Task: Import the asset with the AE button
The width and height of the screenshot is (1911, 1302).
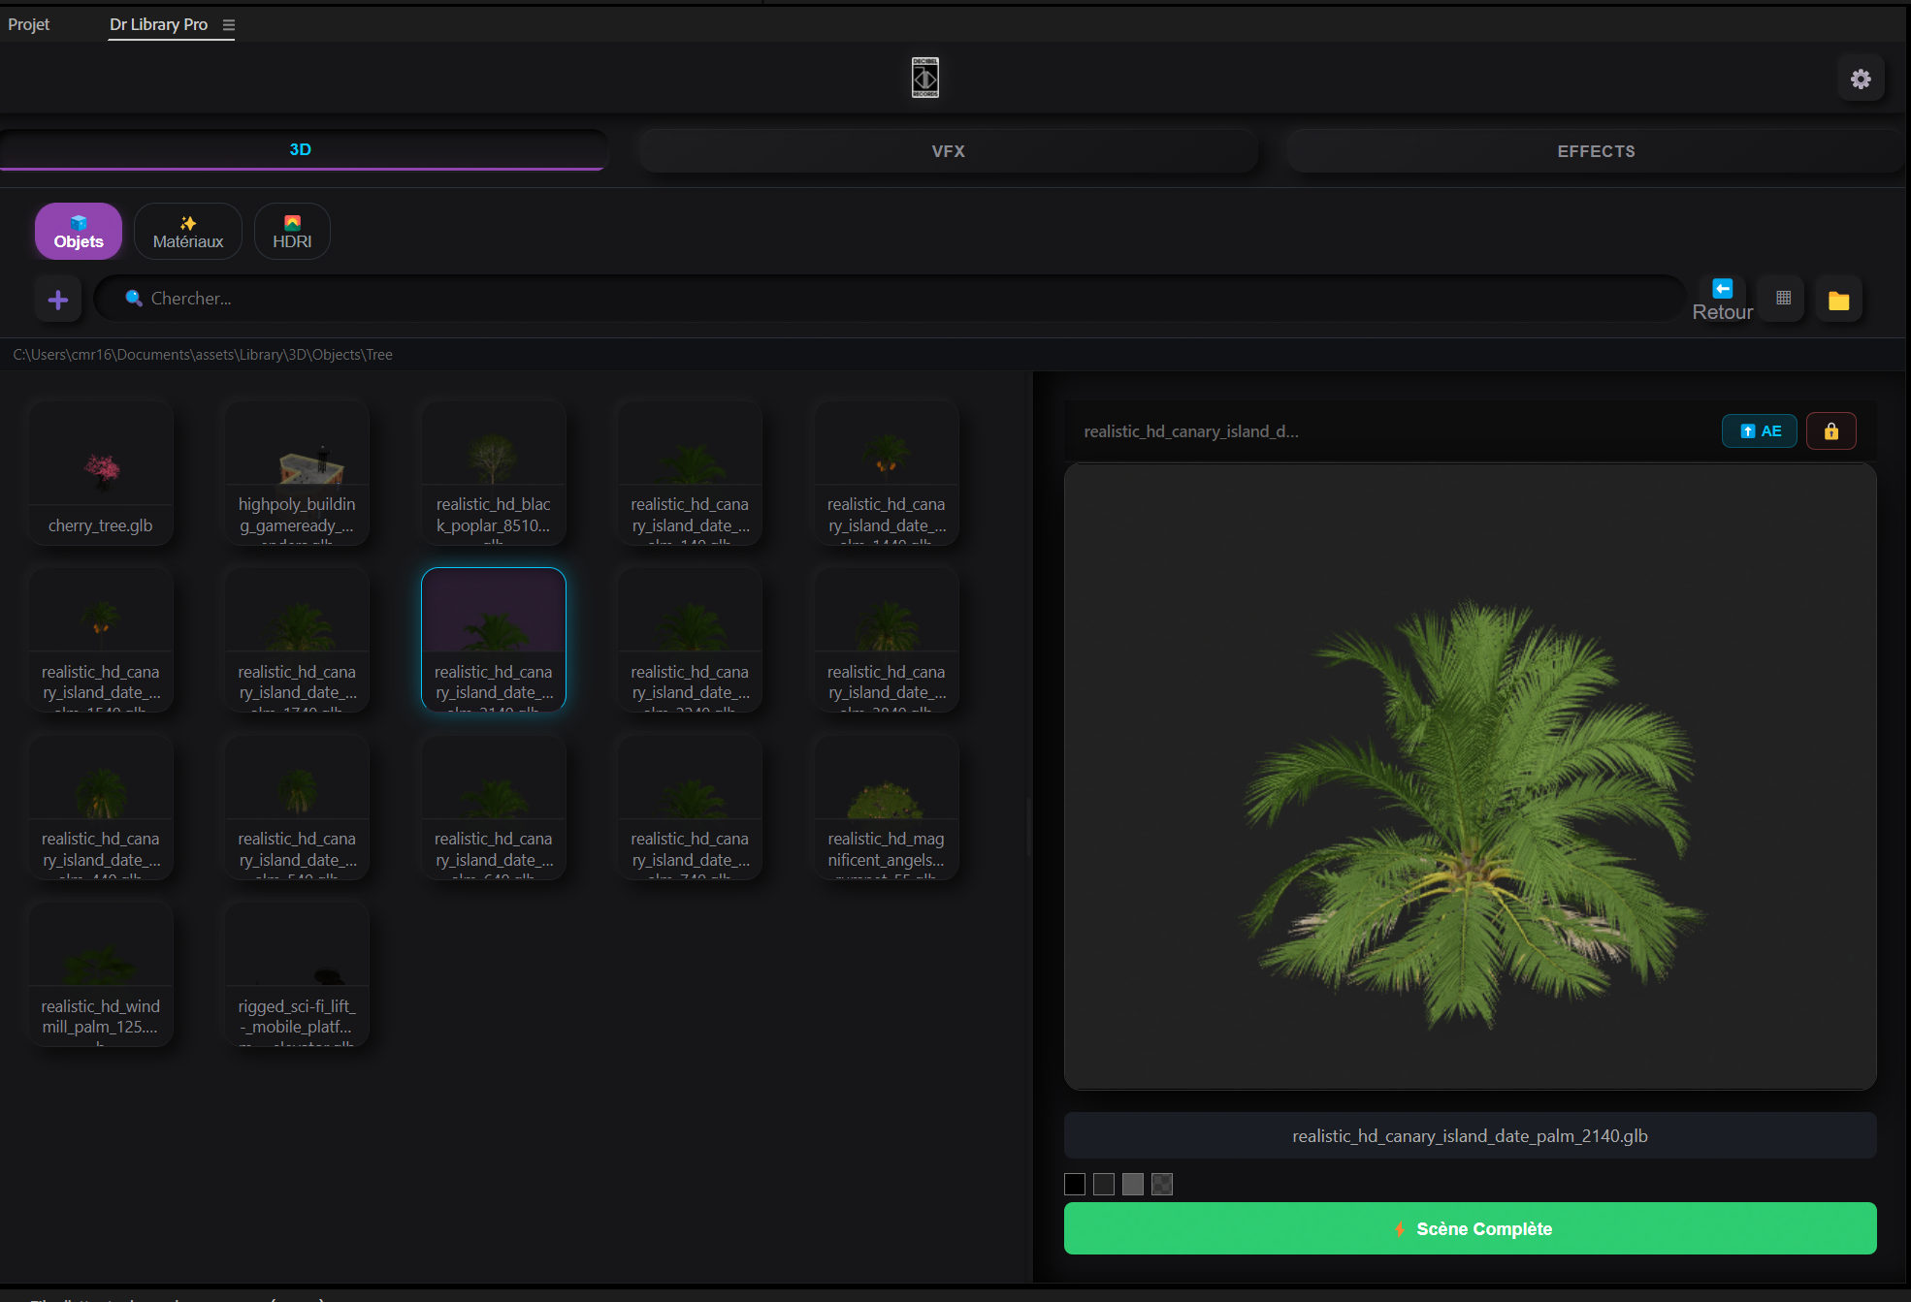Action: pos(1760,431)
